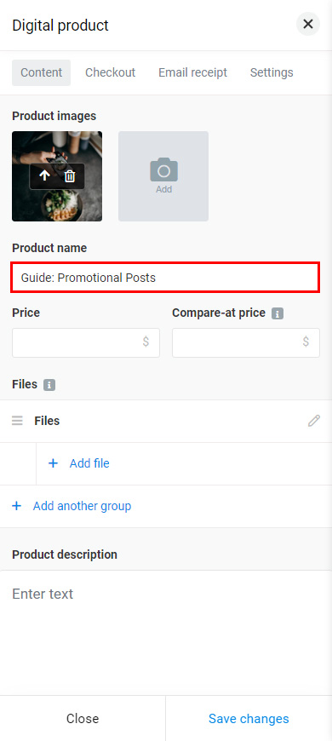The image size is (332, 741).
Task: Click the Product name input field
Action: pyautogui.click(x=165, y=278)
